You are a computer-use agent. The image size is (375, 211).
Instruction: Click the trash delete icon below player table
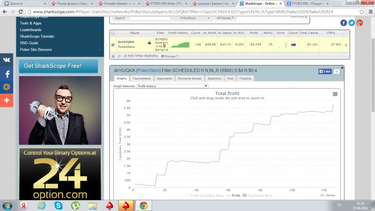(x=114, y=56)
